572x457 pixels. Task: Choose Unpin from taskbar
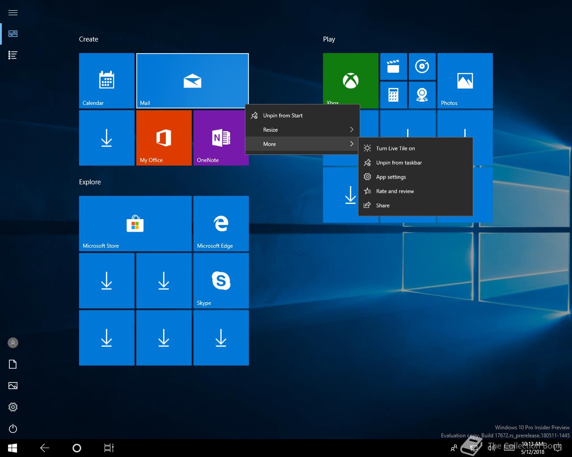416,163
